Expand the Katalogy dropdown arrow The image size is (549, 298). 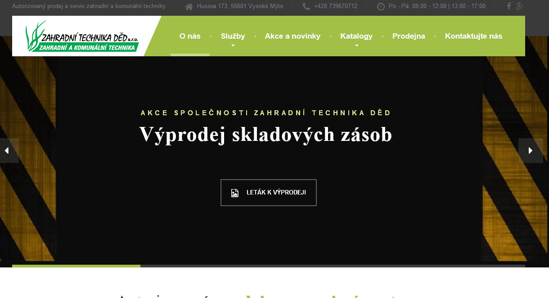tap(356, 45)
